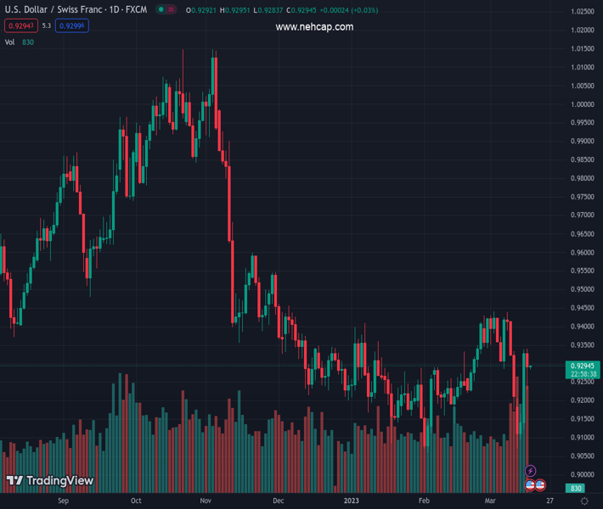This screenshot has height=509, width=603.
Task: Click the Dec label on time axis
Action: [278, 501]
